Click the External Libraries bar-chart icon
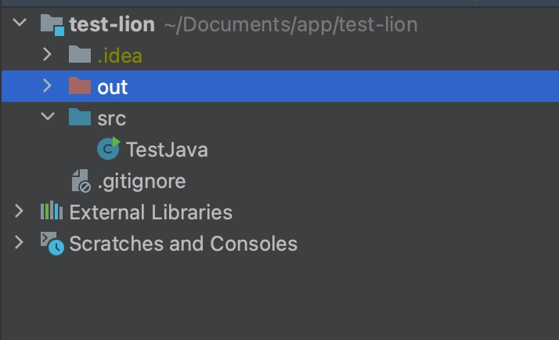This screenshot has height=340, width=559. [x=52, y=212]
